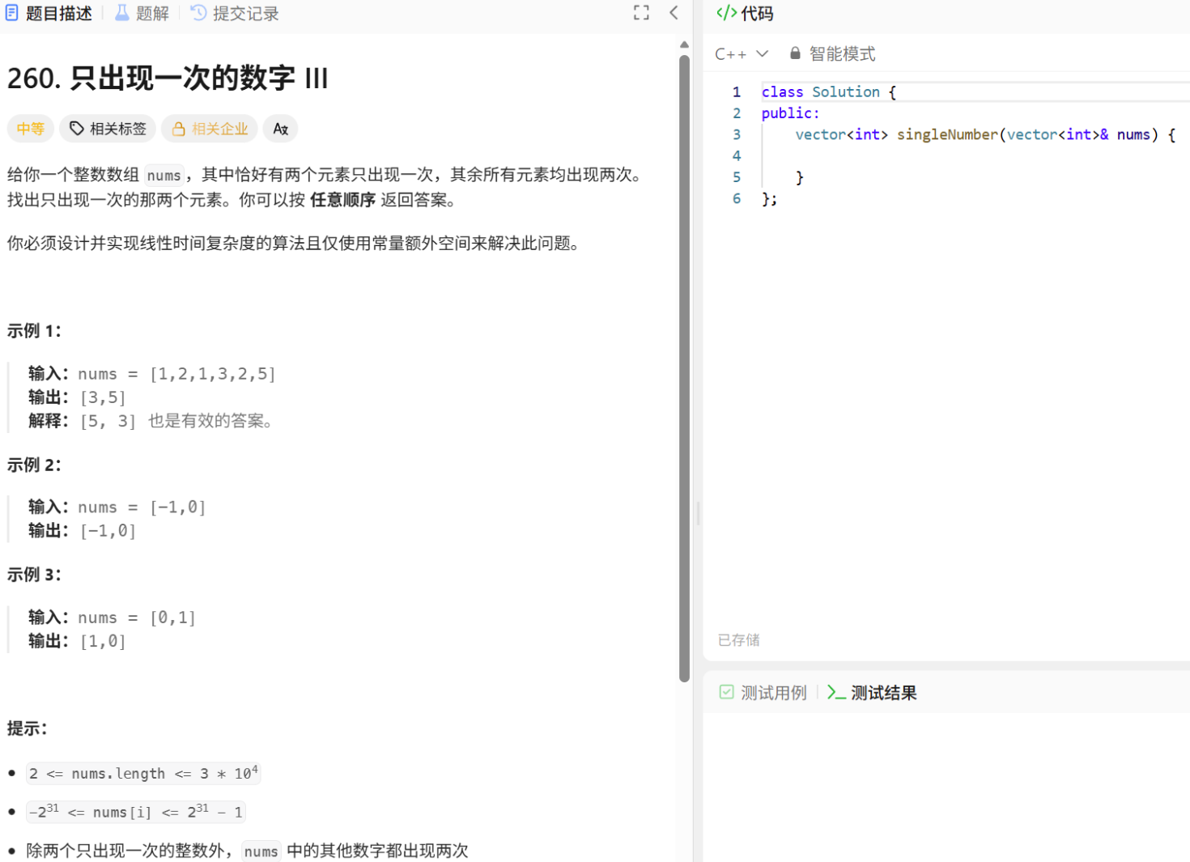Click the 题目描述 document icon

pyautogui.click(x=11, y=12)
